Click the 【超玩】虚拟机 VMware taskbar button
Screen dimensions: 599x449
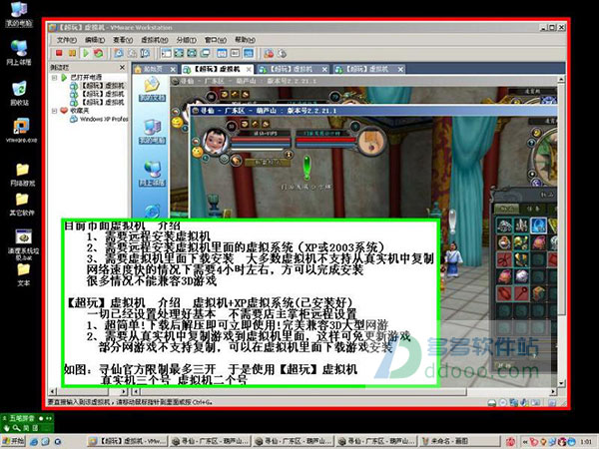(127, 441)
